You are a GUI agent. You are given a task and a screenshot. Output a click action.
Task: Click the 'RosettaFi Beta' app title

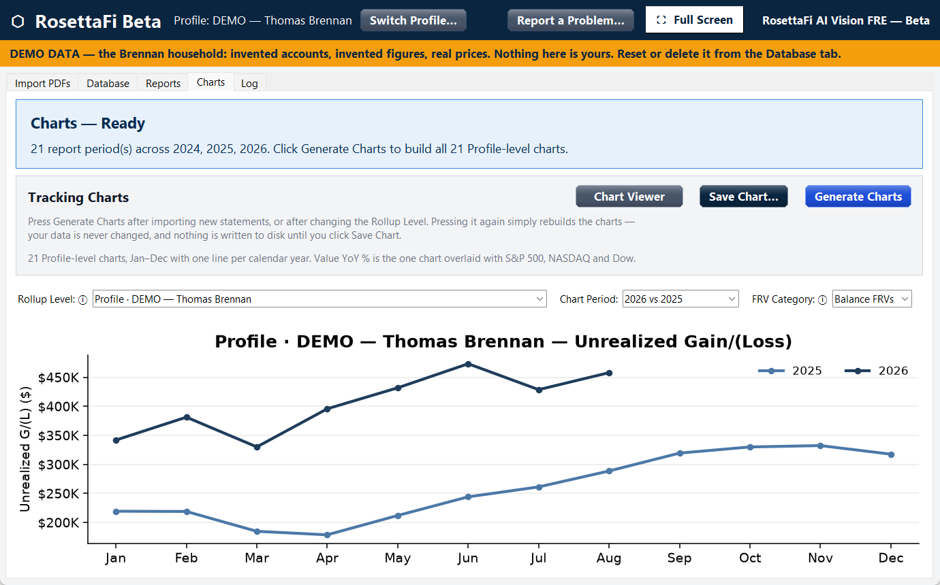tap(98, 21)
